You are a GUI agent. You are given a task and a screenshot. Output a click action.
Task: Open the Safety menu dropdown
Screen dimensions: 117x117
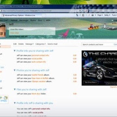107,15
